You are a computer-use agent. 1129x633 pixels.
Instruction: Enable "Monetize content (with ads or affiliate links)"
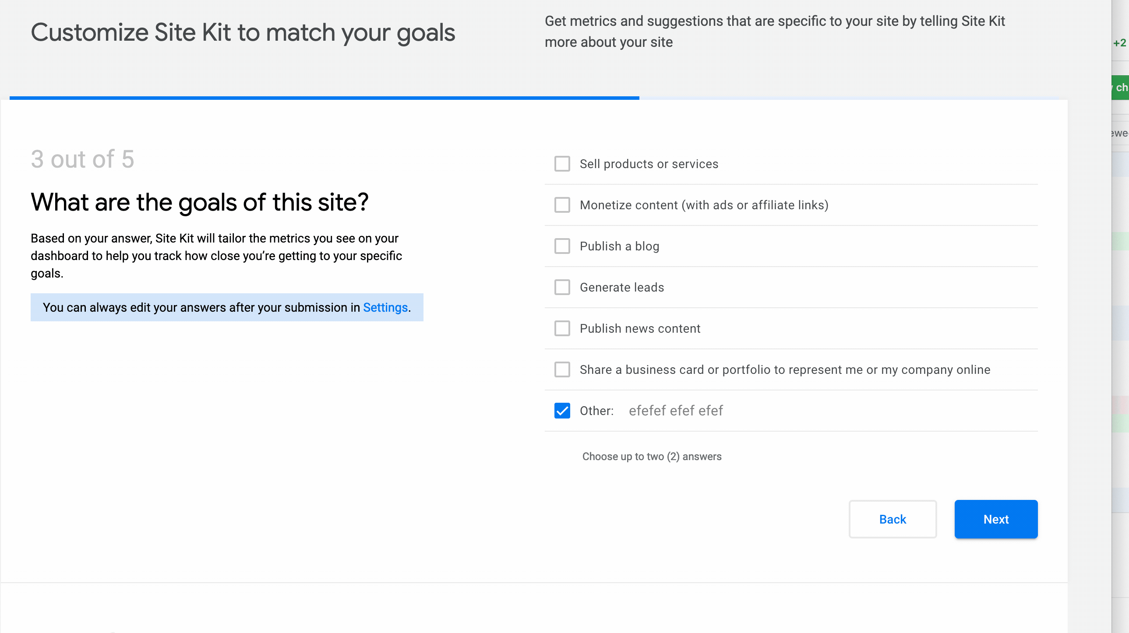tap(562, 204)
